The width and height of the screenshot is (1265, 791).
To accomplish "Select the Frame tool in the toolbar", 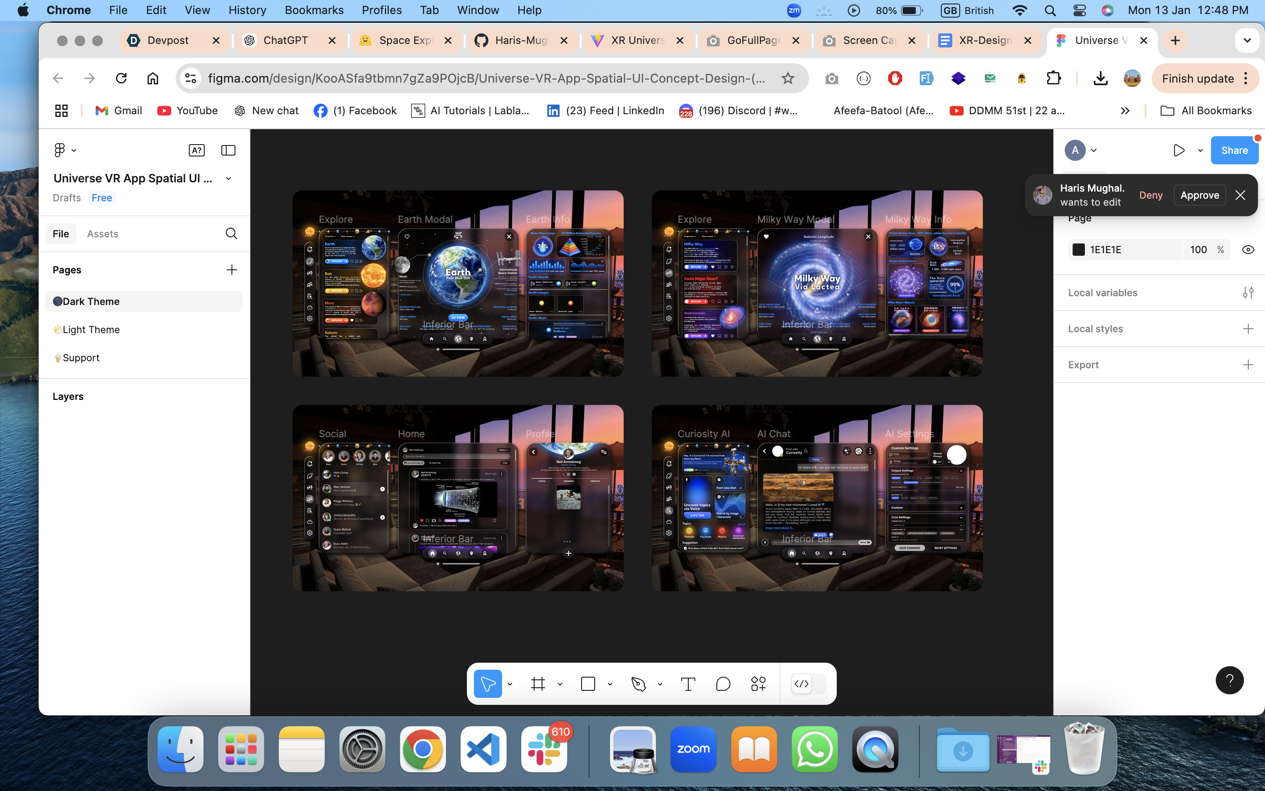I will [x=538, y=684].
